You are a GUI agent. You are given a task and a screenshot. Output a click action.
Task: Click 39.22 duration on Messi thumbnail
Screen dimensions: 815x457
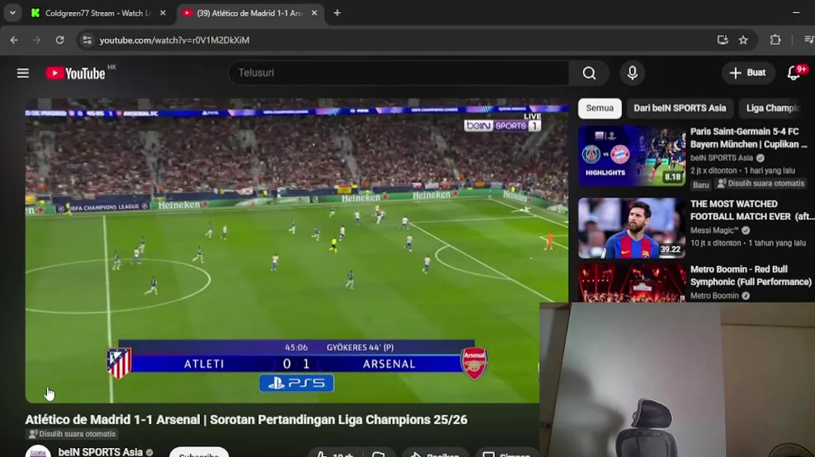[670, 249]
